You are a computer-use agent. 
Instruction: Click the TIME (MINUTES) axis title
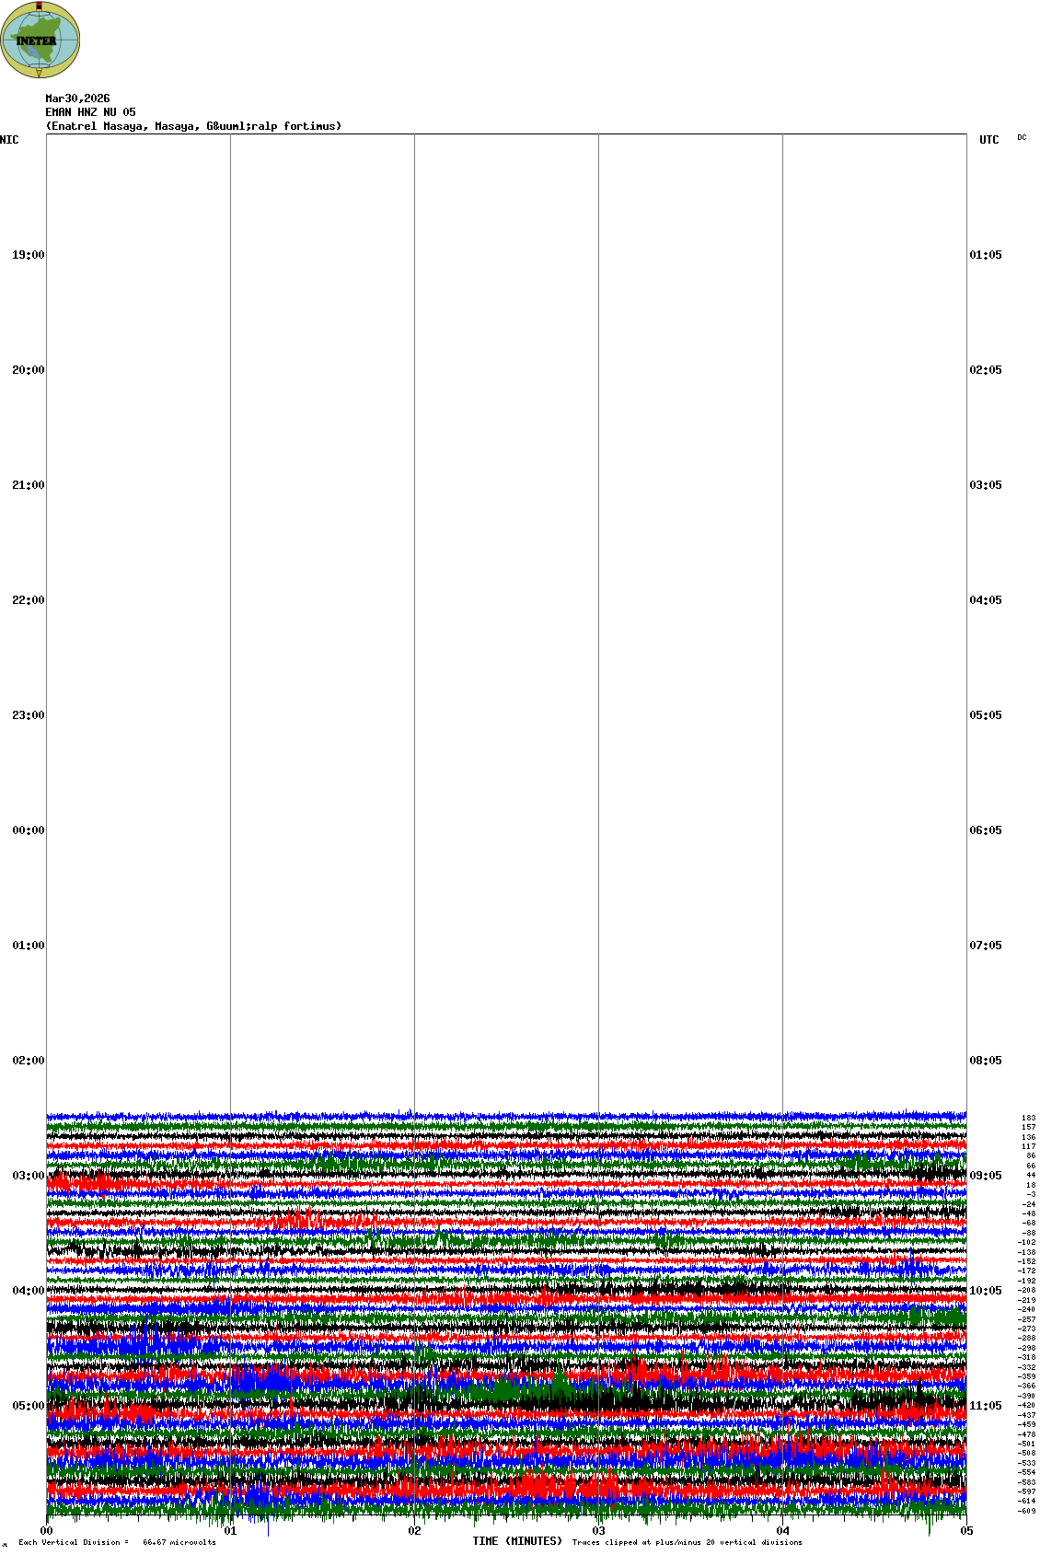(517, 1541)
